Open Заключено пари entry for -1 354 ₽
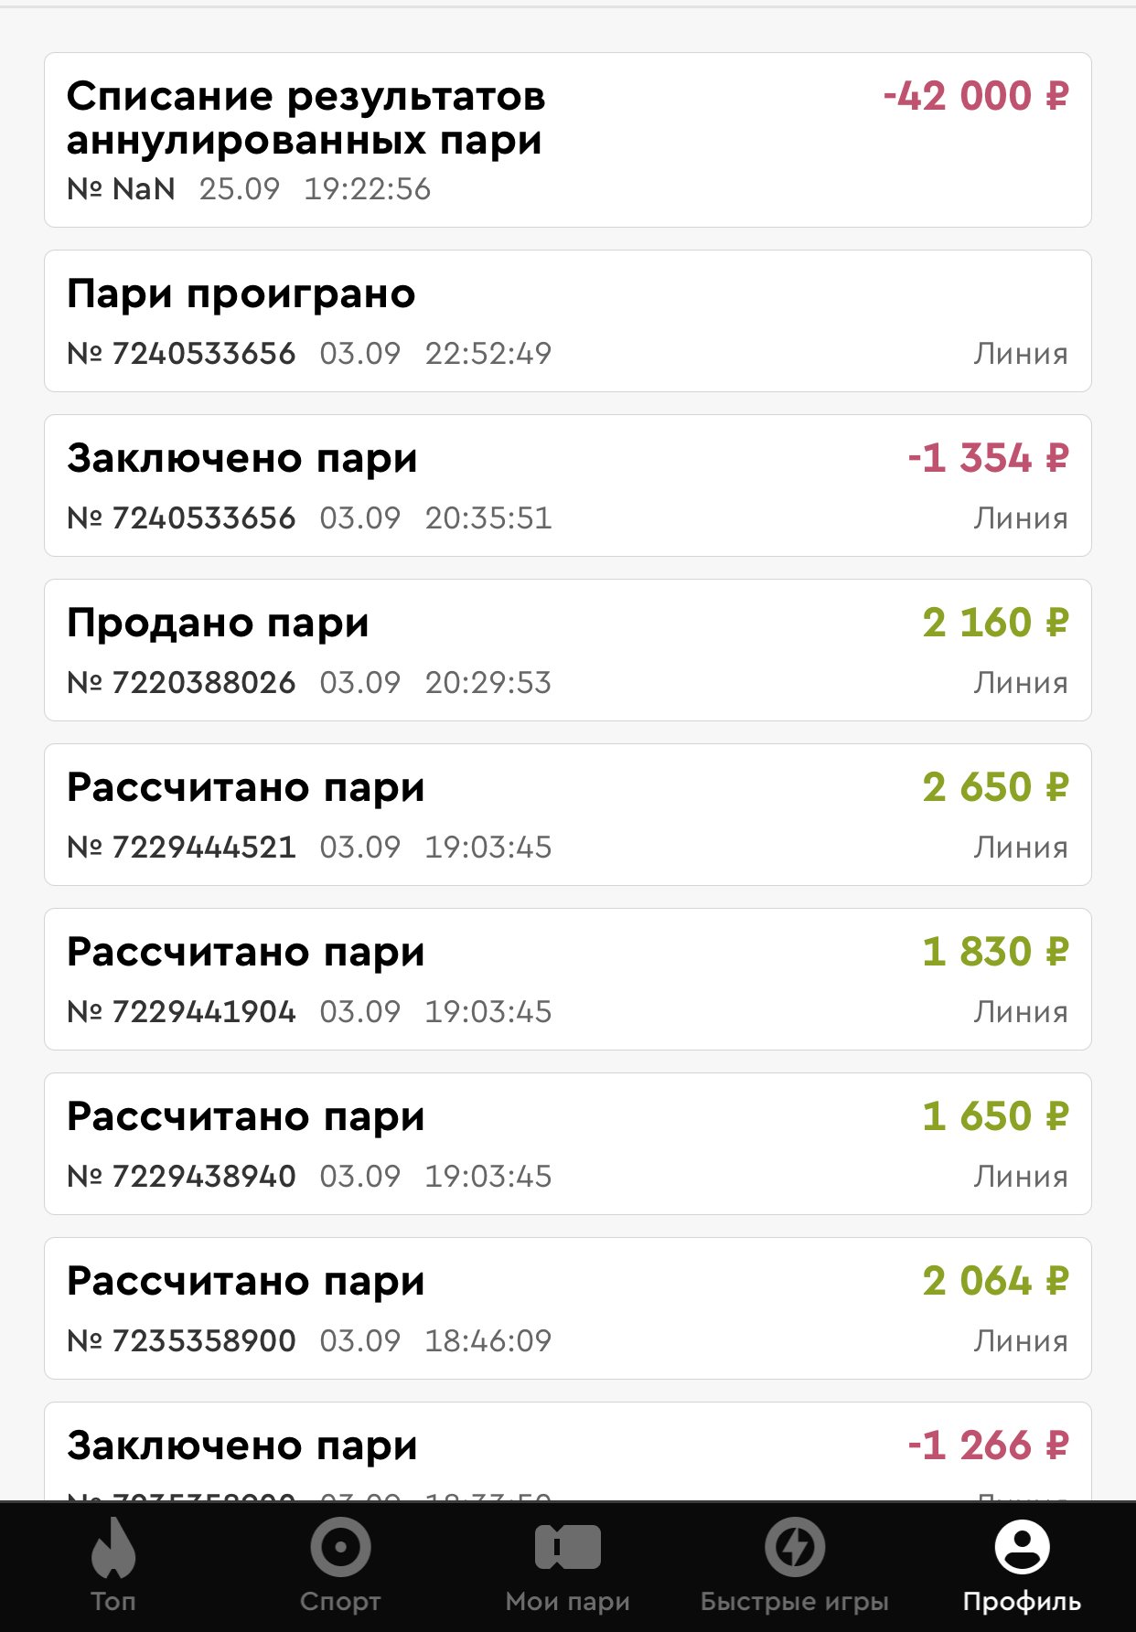Screen dimensions: 1136x1632 (x=567, y=485)
